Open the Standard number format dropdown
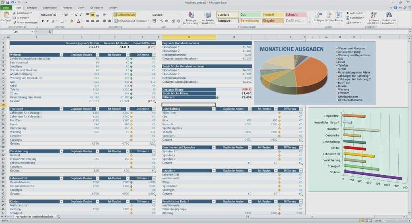The image size is (412, 223). pos(179,15)
